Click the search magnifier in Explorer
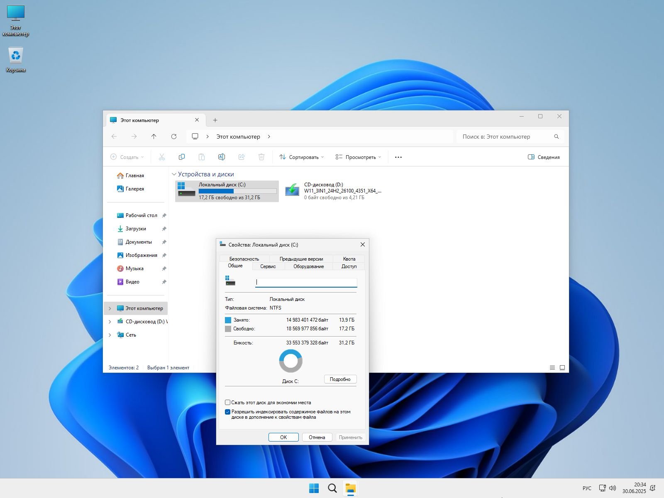The width and height of the screenshot is (664, 498). click(557, 137)
